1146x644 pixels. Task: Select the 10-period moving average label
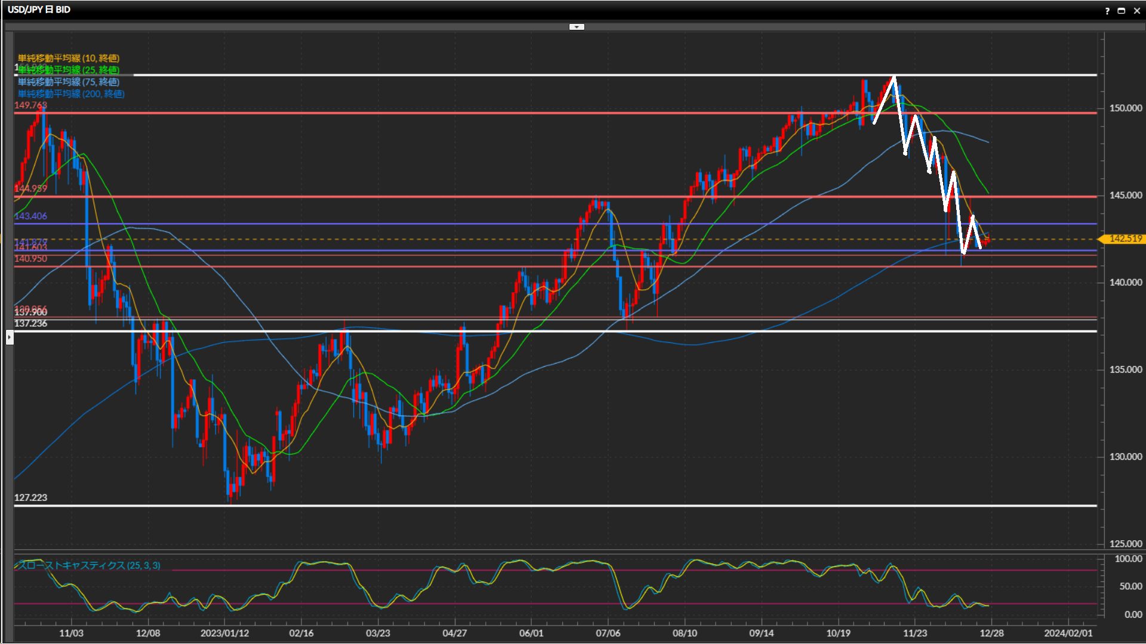(69, 58)
